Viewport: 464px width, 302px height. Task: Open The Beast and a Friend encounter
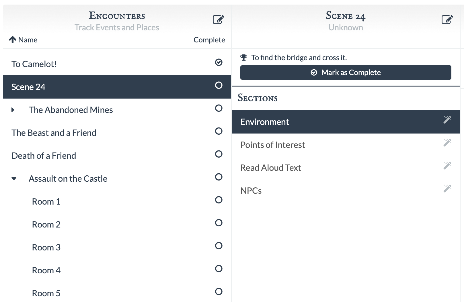(117, 133)
